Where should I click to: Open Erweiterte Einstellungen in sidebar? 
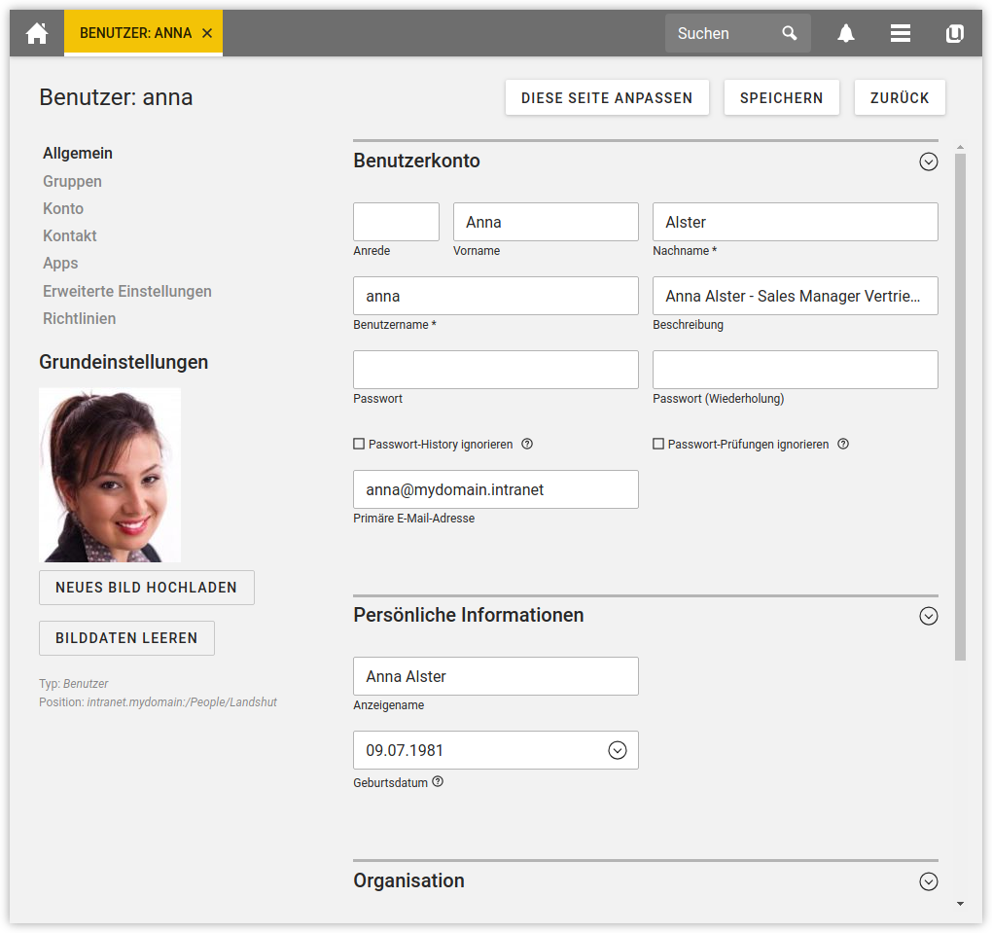click(126, 291)
